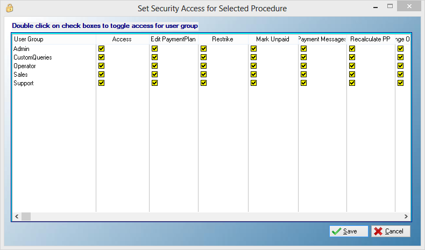Toggle Admin Recalculate PP checkbox
This screenshot has height=250, width=425.
click(x=352, y=49)
